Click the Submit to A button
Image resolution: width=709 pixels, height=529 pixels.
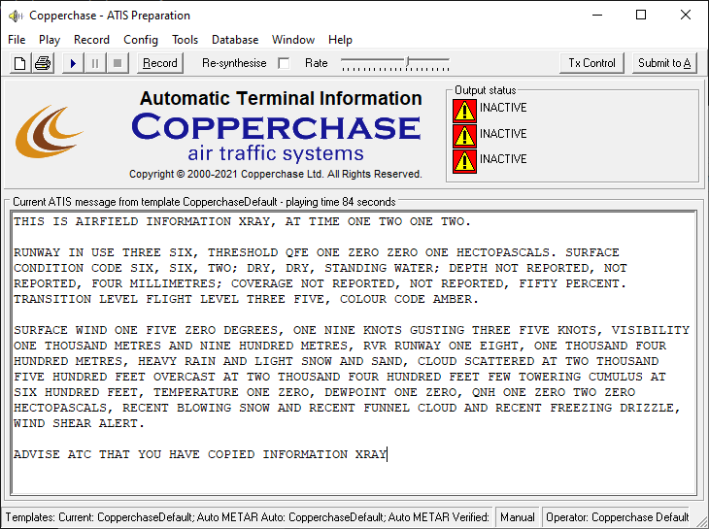pos(664,63)
